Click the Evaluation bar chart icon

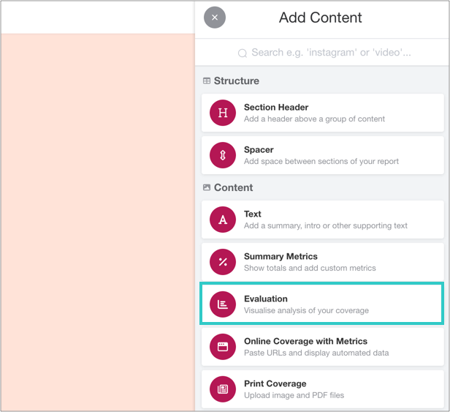tap(223, 304)
